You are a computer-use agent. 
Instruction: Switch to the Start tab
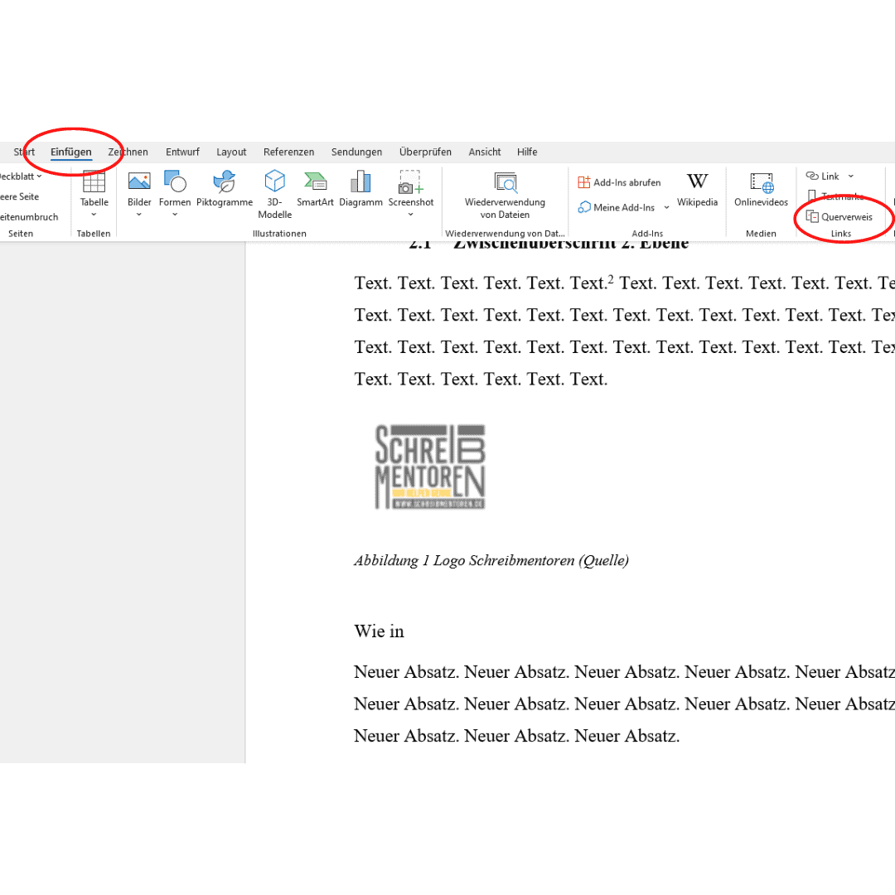click(x=24, y=152)
